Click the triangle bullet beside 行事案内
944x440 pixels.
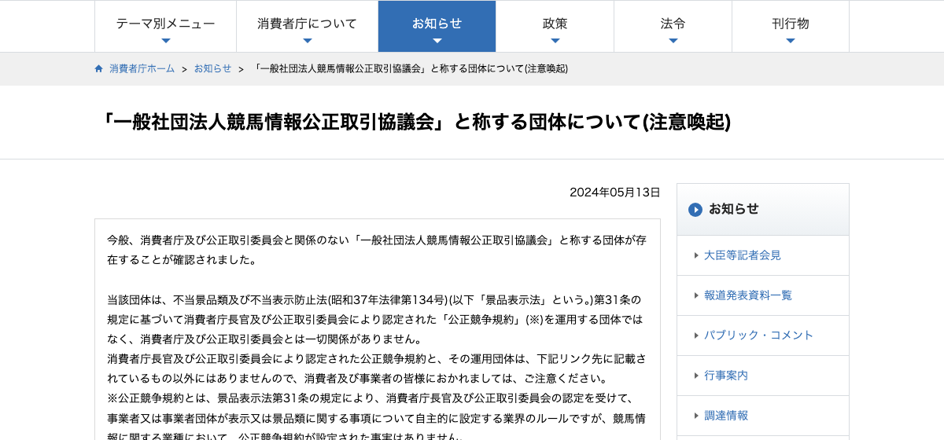click(x=696, y=376)
